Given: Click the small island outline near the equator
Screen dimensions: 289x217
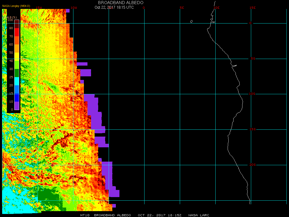Looking at the screenshot, I should [191, 21].
